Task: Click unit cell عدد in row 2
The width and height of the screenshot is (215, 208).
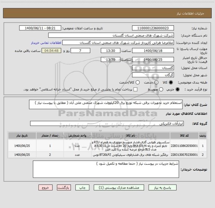Action: [x=77, y=155]
